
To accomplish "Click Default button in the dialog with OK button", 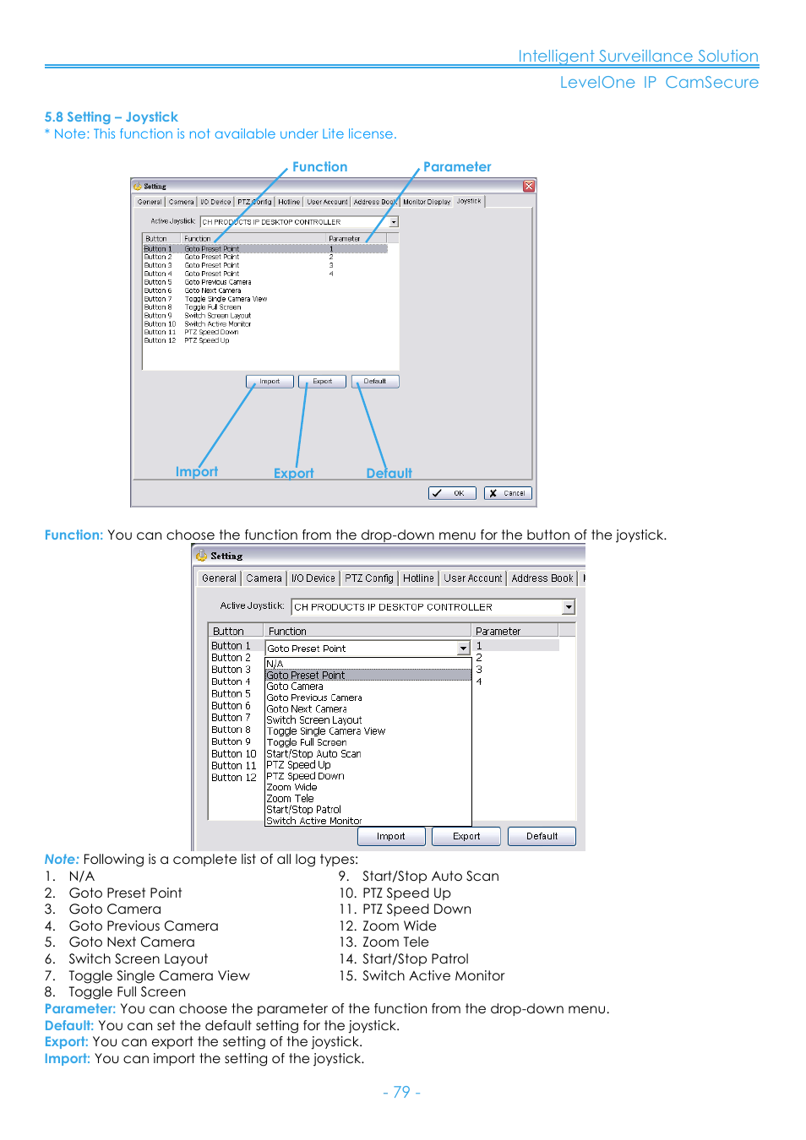I will (375, 382).
